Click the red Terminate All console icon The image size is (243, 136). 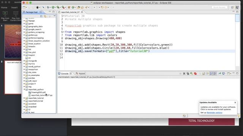(x=195, y=74)
